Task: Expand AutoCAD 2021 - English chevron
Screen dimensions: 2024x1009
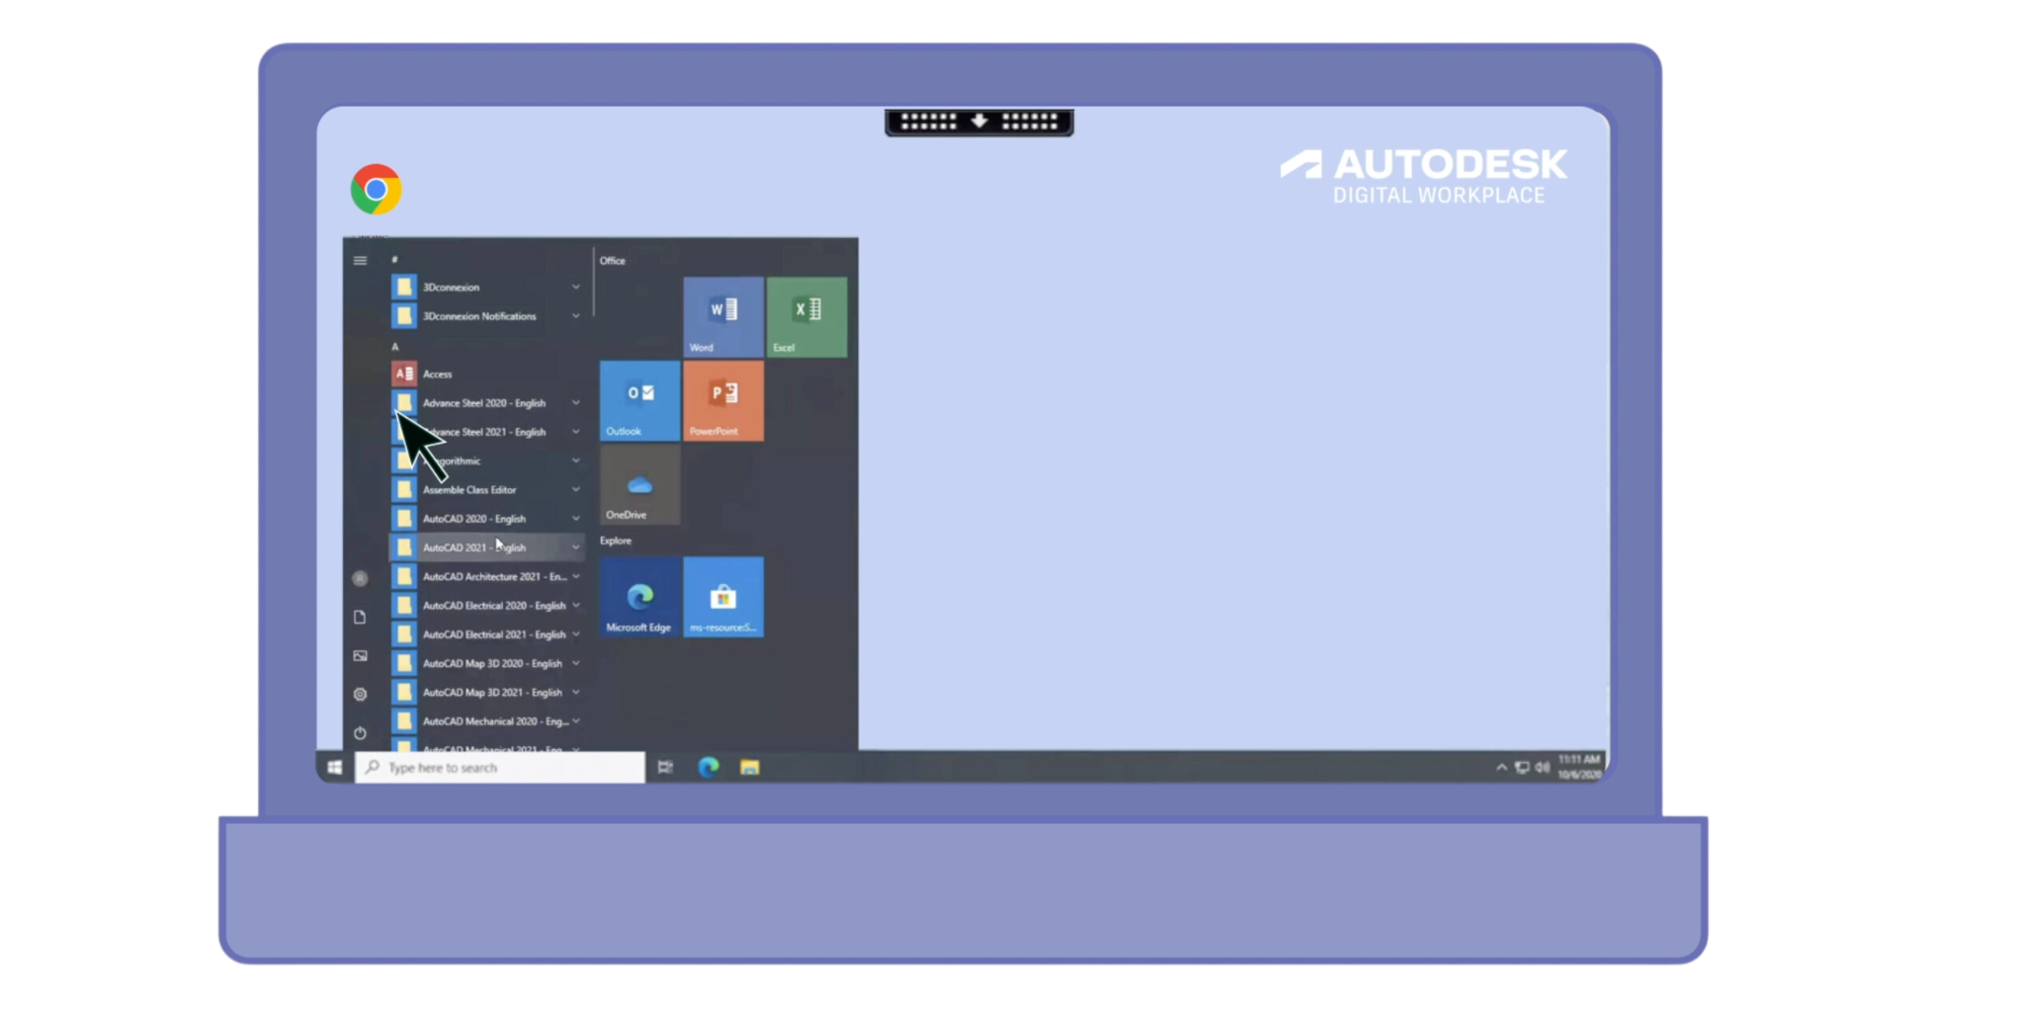Action: [x=576, y=547]
